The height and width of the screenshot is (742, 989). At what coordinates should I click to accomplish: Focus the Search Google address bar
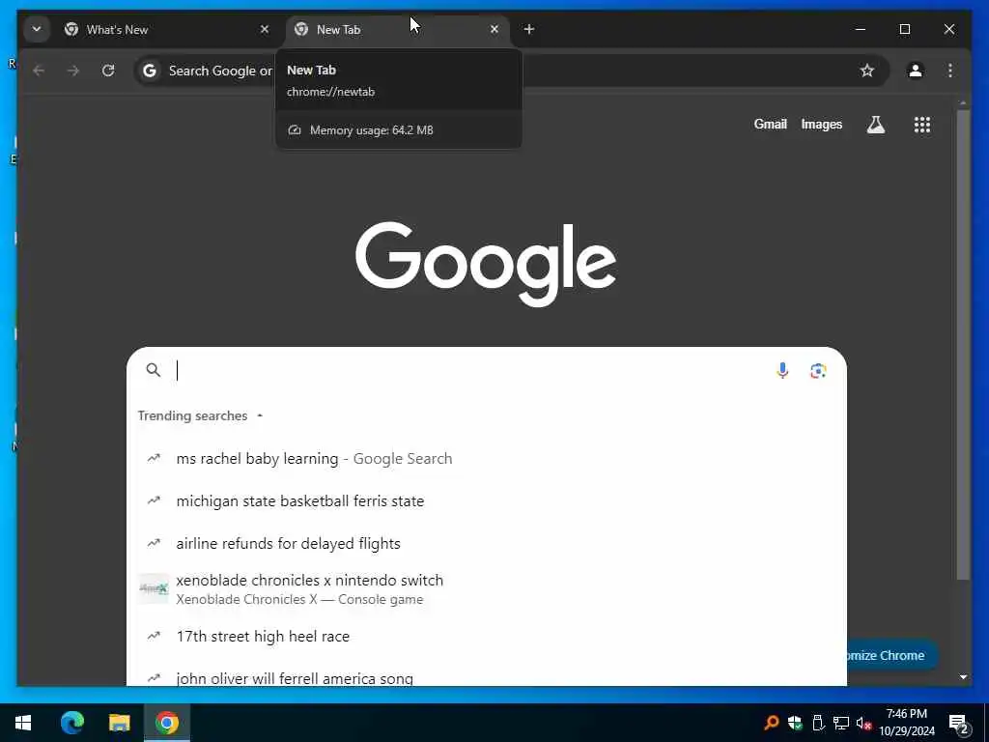point(511,71)
